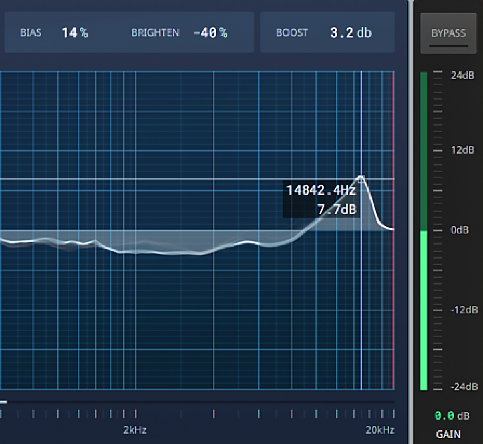483x444 pixels.
Task: Click the BRIGHTEN label
Action: tap(155, 33)
